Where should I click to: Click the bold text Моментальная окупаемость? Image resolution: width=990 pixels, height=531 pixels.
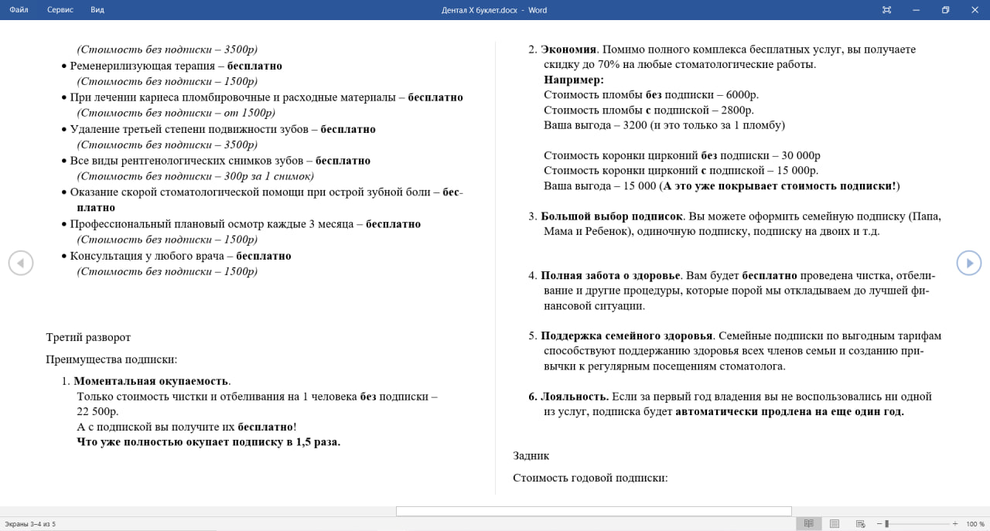pos(151,381)
